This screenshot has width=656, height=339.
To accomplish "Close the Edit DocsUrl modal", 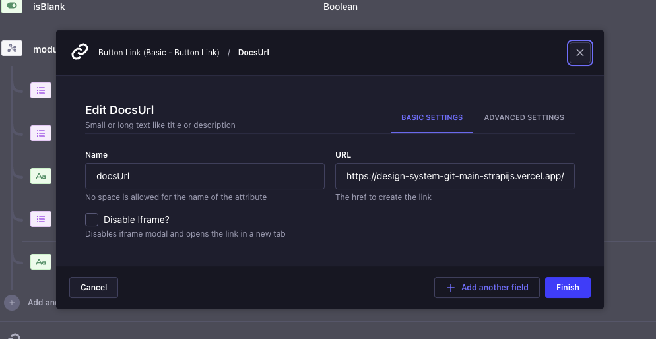I will pyautogui.click(x=580, y=53).
